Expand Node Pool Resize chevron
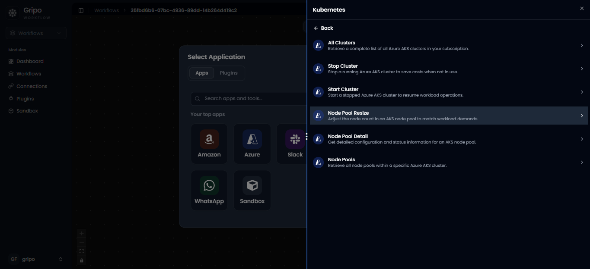This screenshot has width=590, height=269. pos(582,116)
